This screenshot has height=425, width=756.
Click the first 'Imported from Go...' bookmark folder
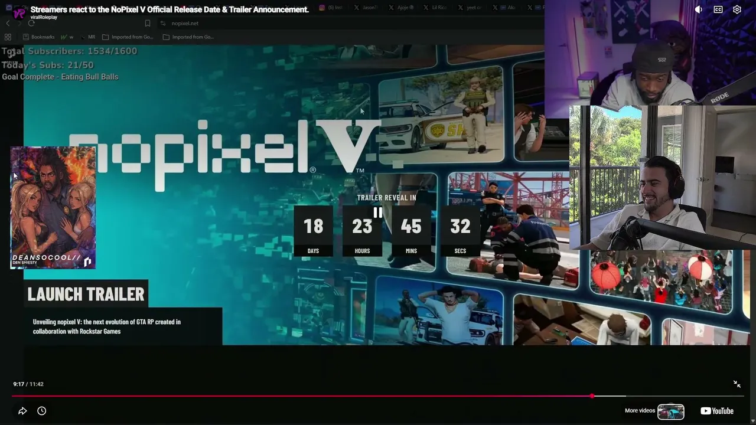point(128,37)
